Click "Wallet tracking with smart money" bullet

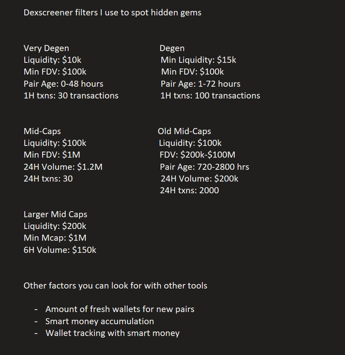click(112, 333)
